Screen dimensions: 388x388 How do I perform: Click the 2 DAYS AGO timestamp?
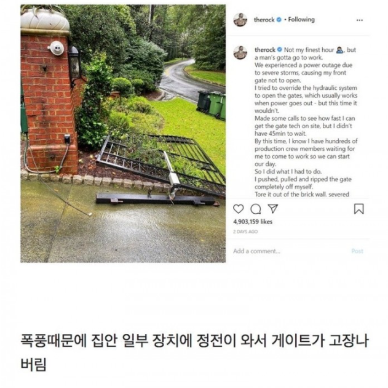245,232
